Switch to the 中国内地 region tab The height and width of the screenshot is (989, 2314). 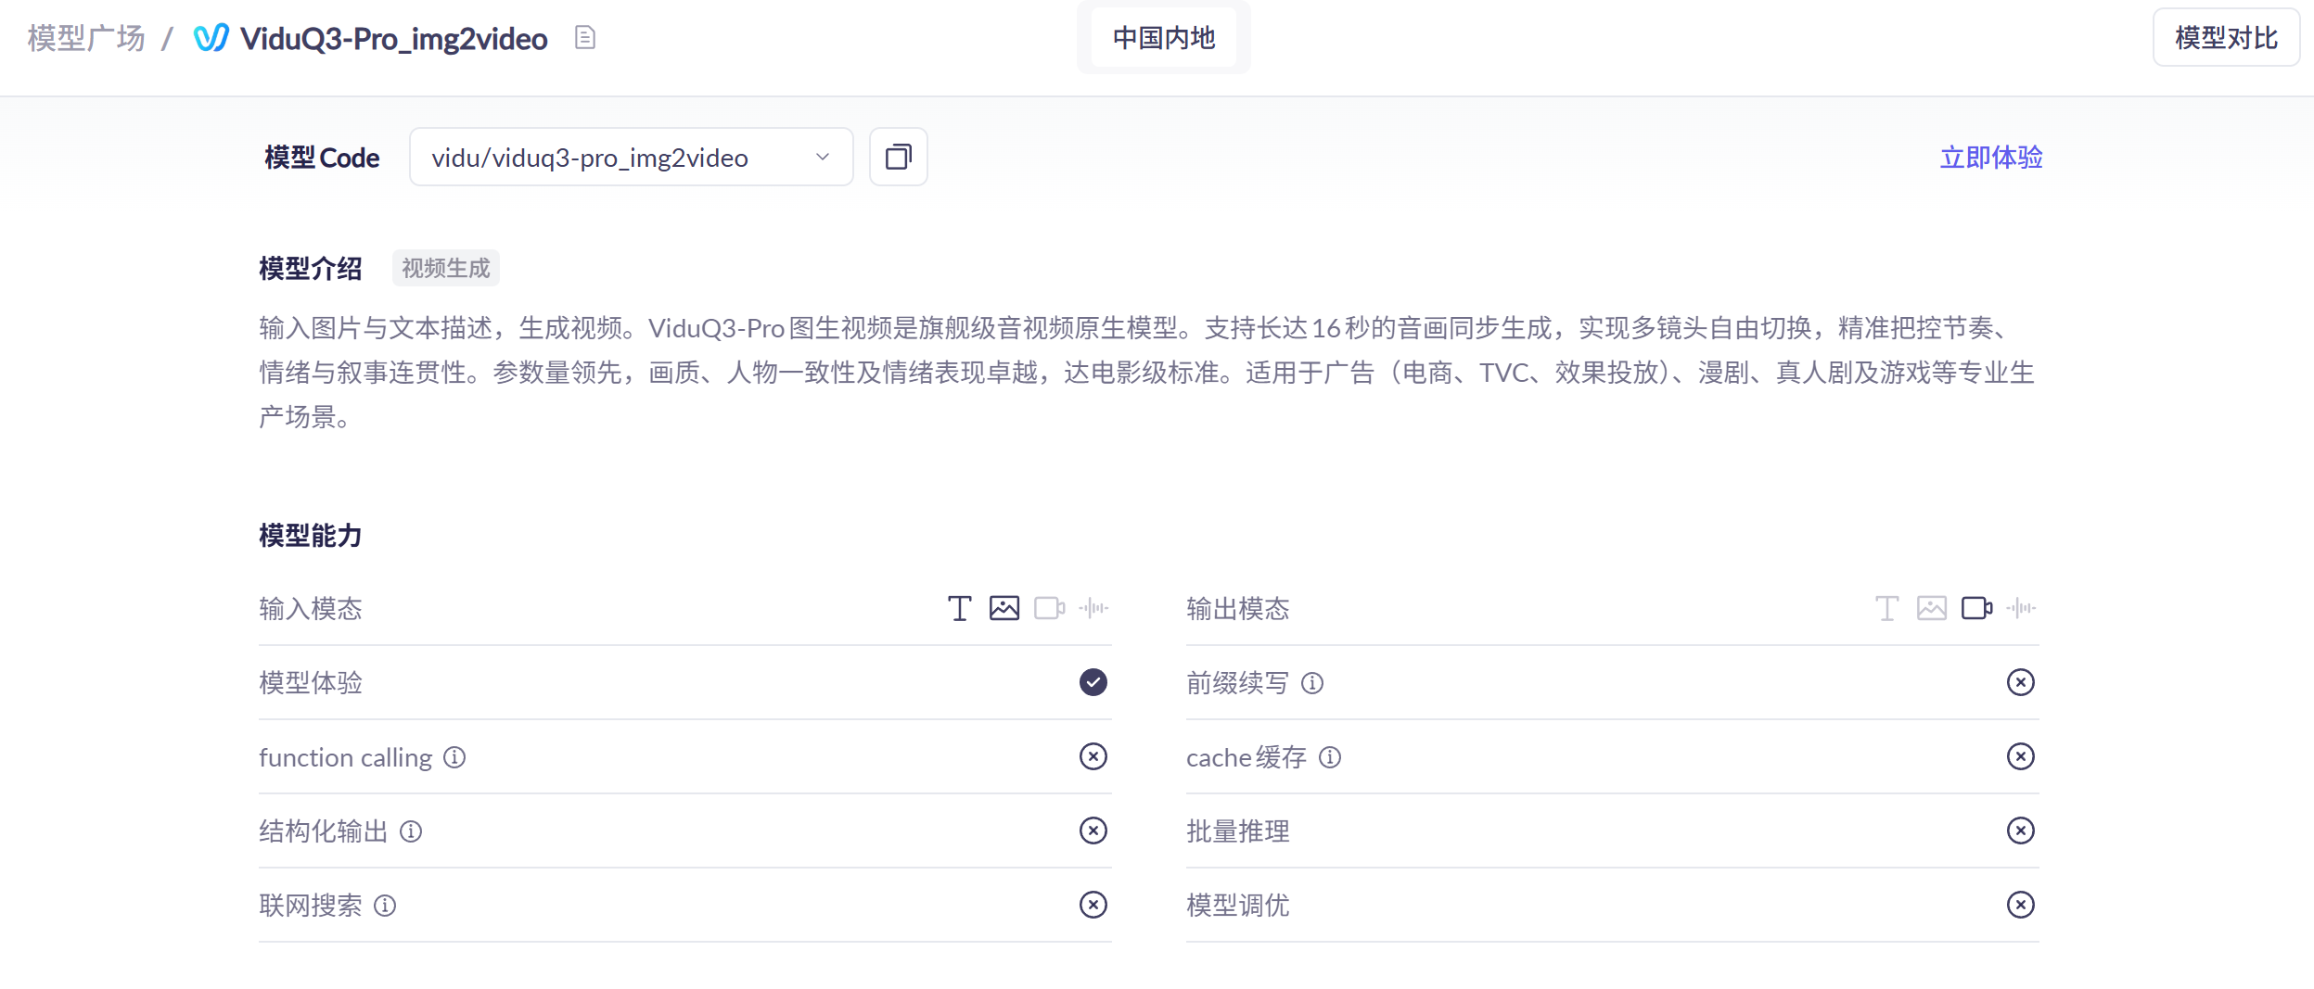tap(1164, 37)
